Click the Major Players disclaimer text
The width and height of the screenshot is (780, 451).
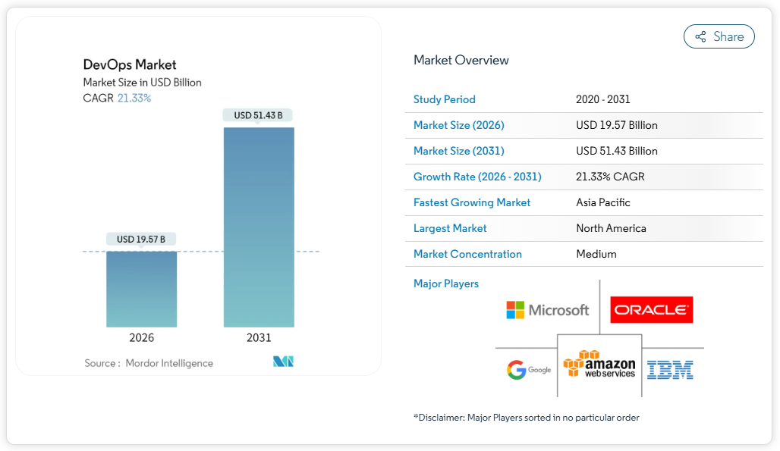pos(527,418)
